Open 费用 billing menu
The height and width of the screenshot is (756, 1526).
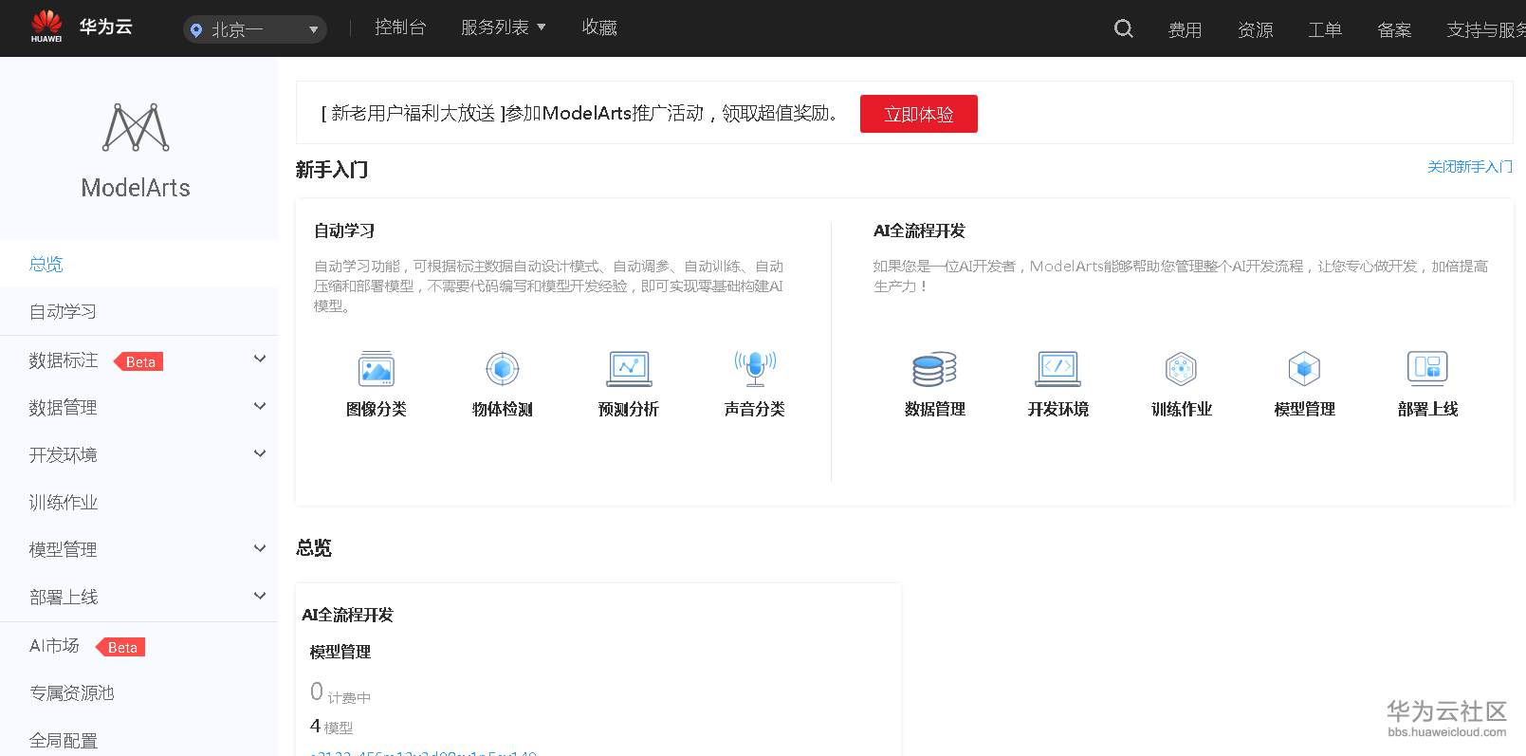click(1186, 30)
